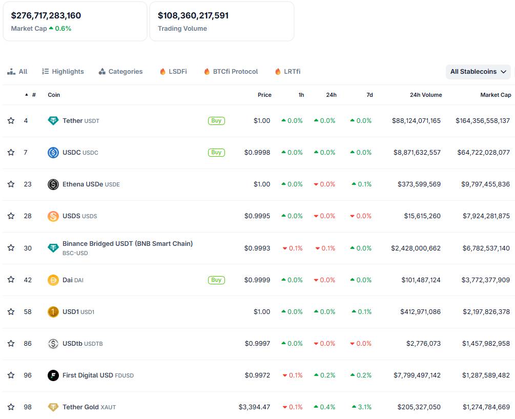Click the Buy button for USDC
This screenshot has height=419, width=515.
coord(216,152)
